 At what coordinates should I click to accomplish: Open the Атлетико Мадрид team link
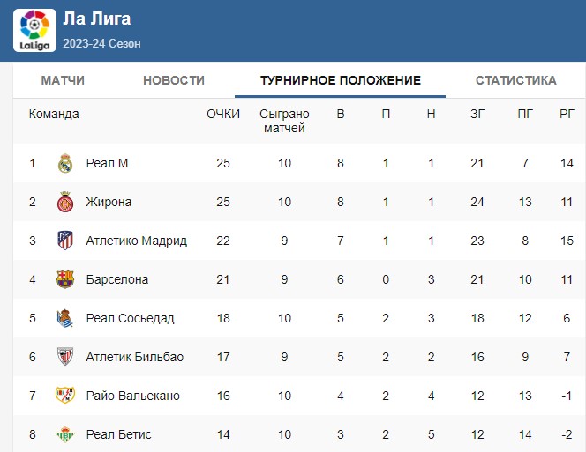pos(137,241)
